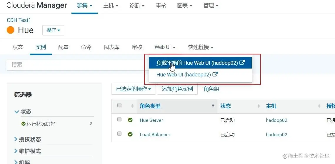Switch to the 配置 tab
The image size is (335, 164).
(64, 47)
